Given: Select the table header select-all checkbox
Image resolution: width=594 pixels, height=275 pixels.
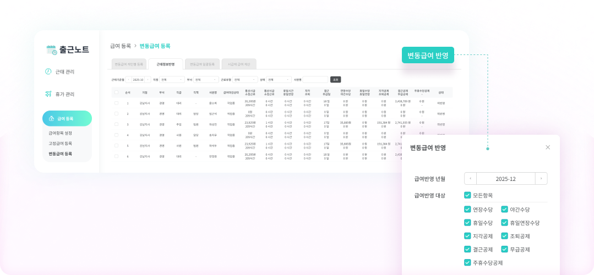Looking at the screenshot, I should point(116,92).
